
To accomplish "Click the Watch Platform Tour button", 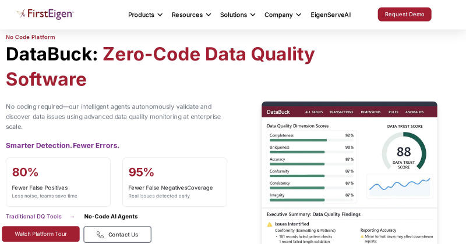I will coord(41,234).
